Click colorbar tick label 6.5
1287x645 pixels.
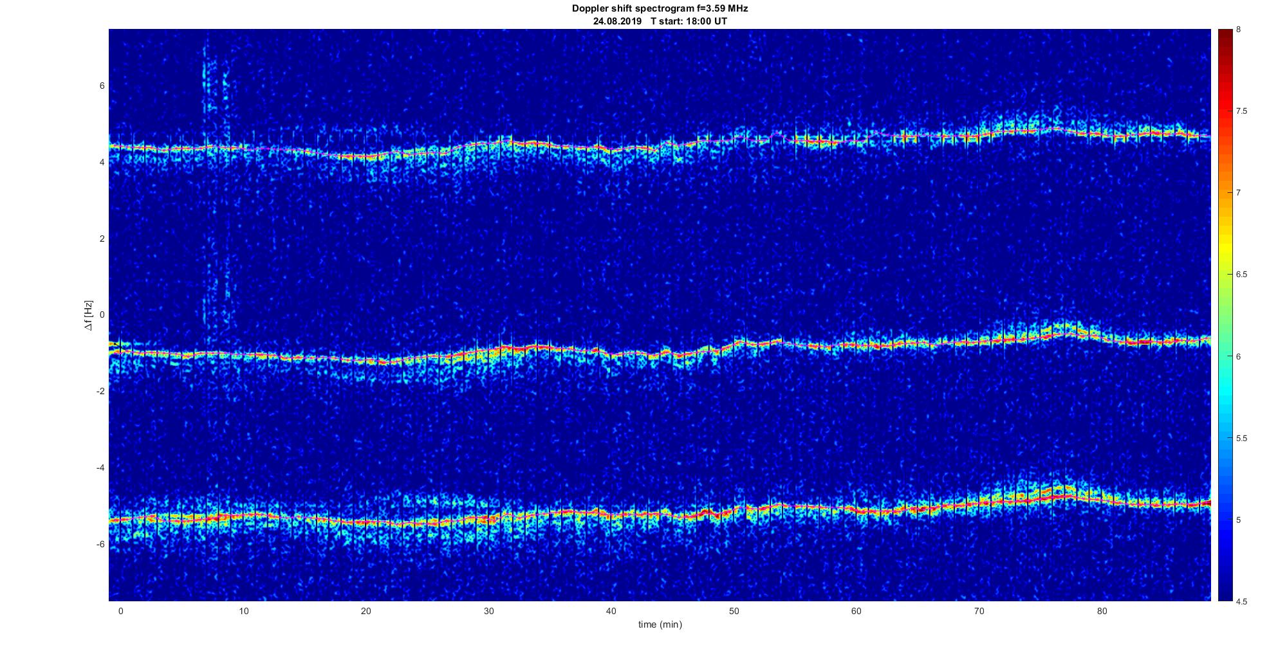coord(1241,275)
